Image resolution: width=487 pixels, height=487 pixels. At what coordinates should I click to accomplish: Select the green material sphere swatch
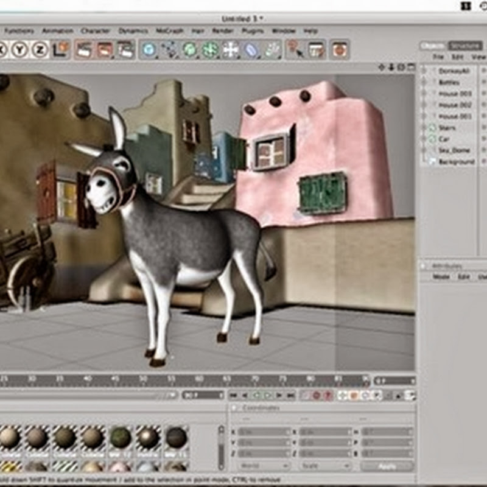[x=121, y=437]
